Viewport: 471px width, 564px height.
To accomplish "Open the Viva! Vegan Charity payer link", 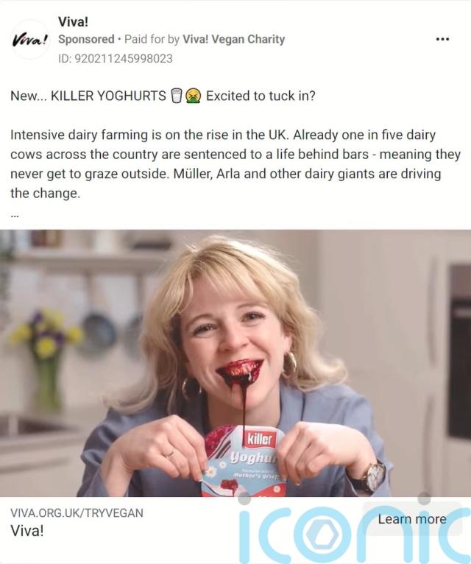I will tap(234, 39).
